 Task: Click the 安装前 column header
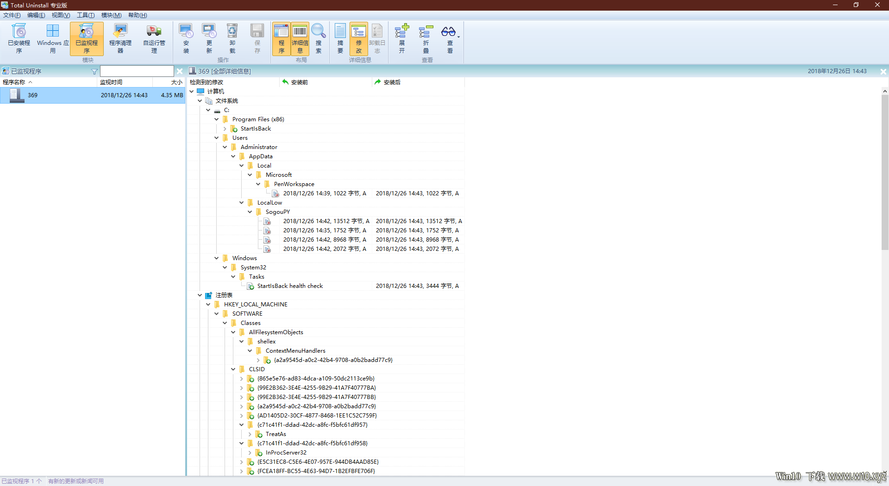326,82
